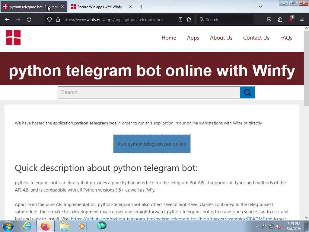Launch Internet Explorer from taskbar
The image size is (309, 232).
pyautogui.click(x=27, y=226)
